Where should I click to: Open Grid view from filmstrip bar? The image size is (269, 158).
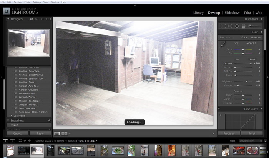click(x=20, y=141)
